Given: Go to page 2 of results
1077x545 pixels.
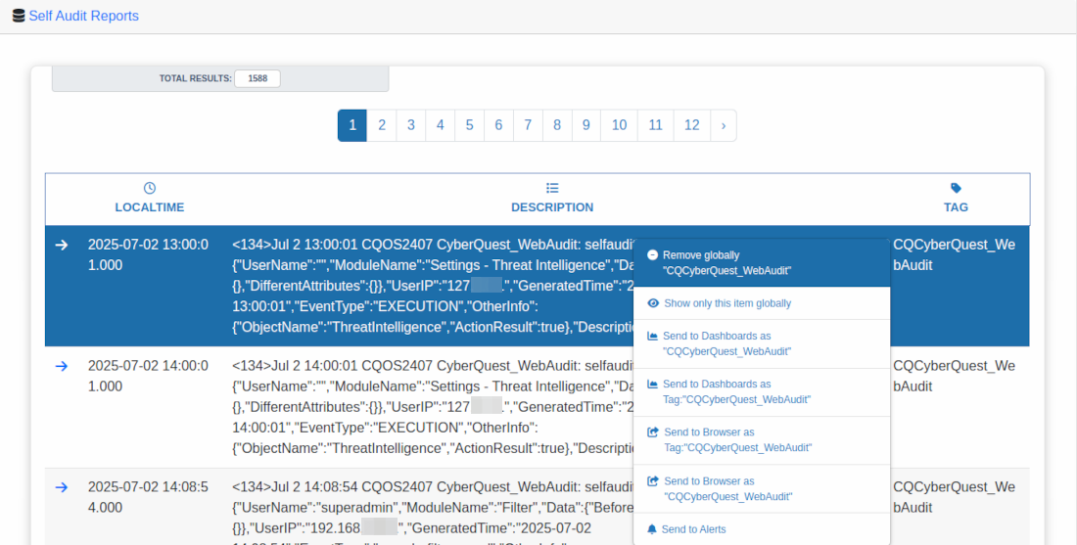Looking at the screenshot, I should [x=382, y=125].
